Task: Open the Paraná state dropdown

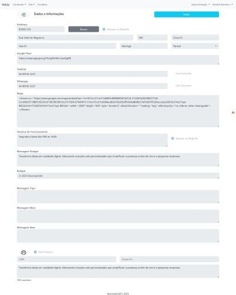Action: 195,46
